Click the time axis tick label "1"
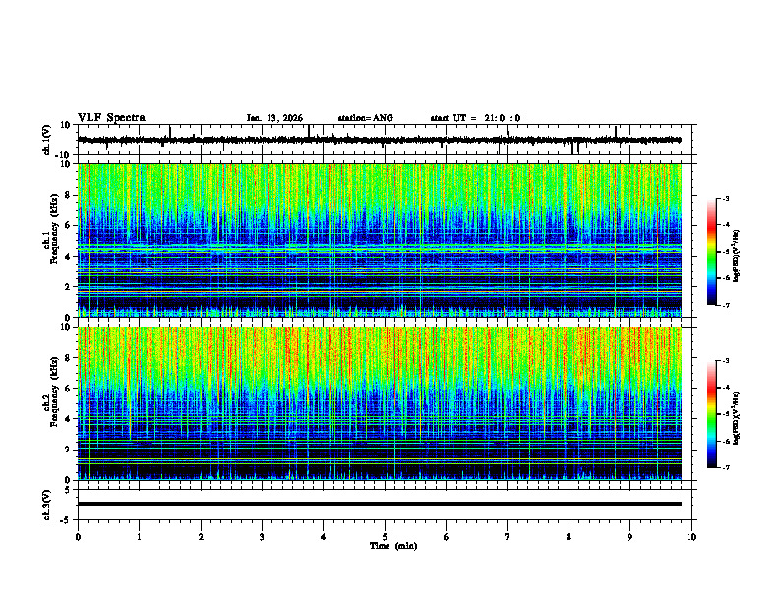The image size is (779, 602). pyautogui.click(x=139, y=537)
